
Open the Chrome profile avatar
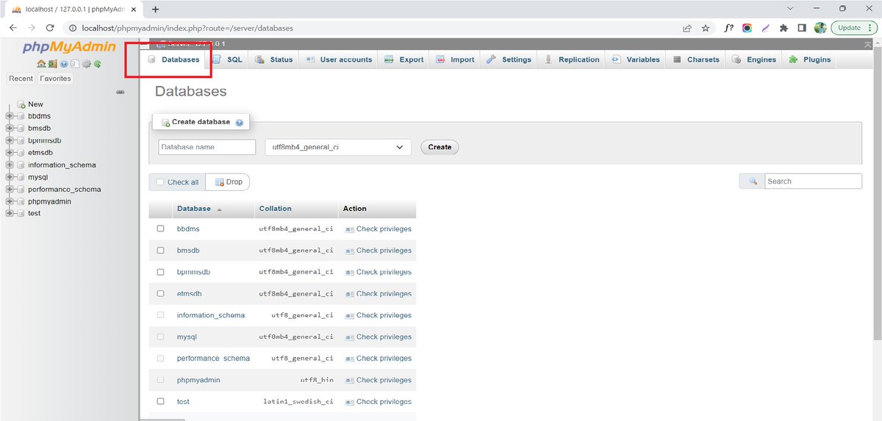pos(820,28)
